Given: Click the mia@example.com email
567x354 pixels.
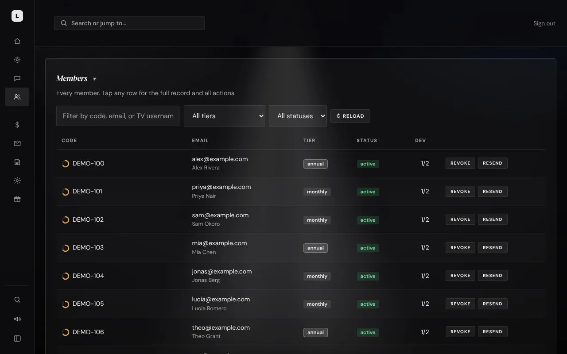Looking at the screenshot, I should click(219, 243).
